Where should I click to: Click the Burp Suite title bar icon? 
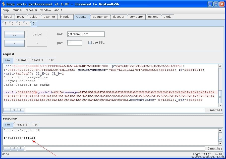coord(4,4)
